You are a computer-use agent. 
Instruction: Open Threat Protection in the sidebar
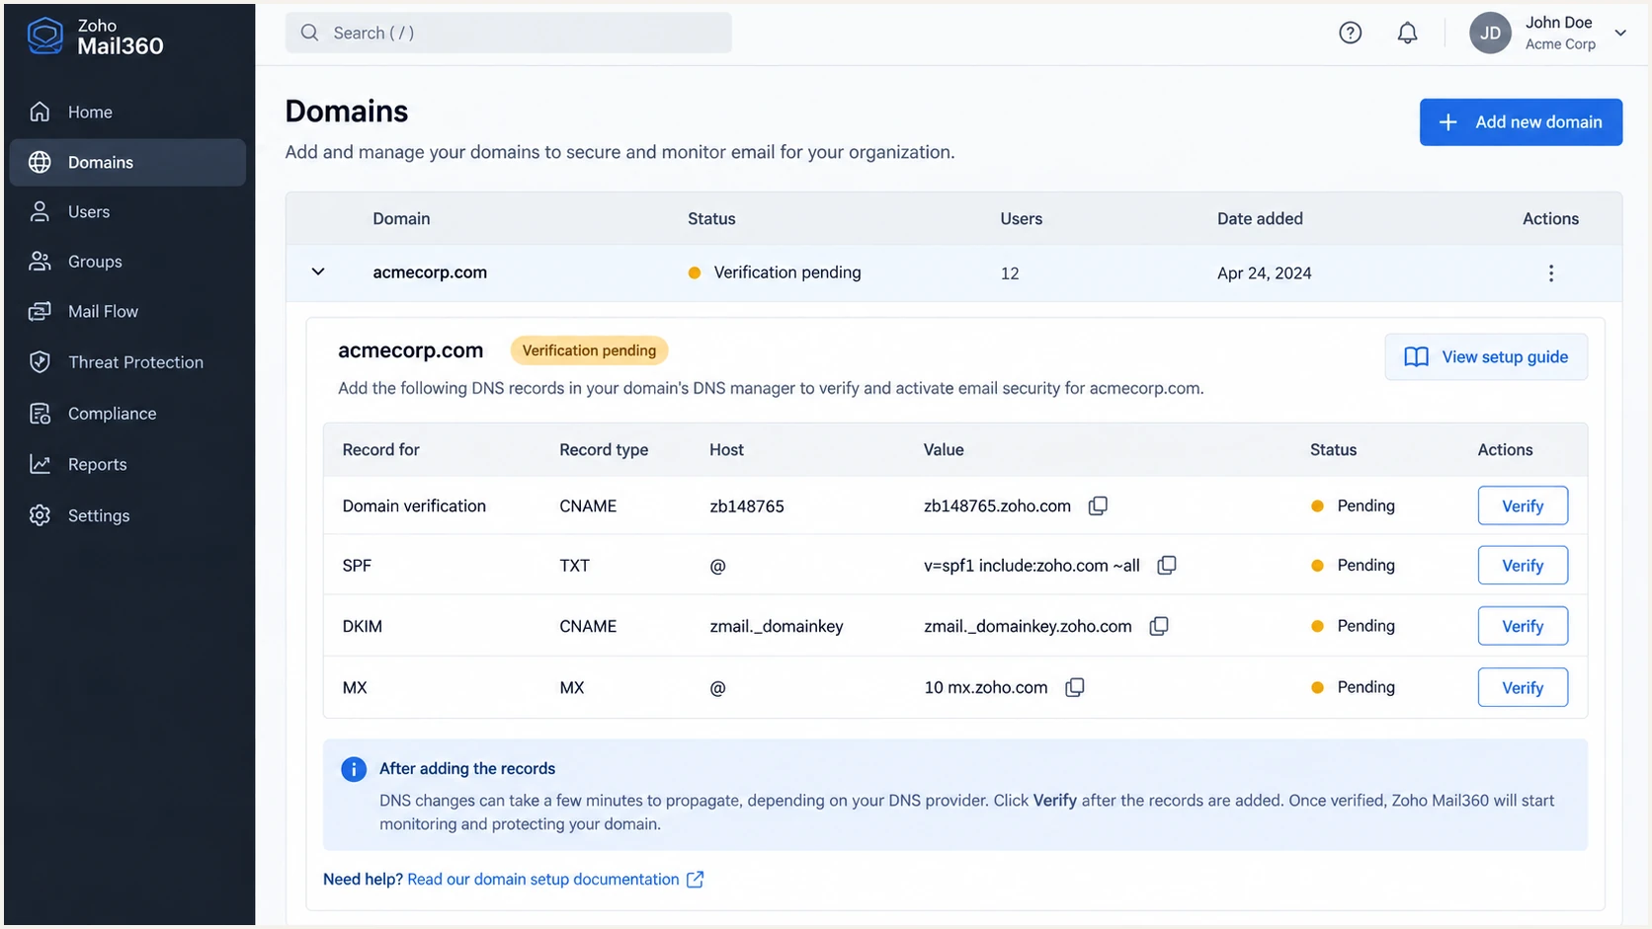(127, 362)
